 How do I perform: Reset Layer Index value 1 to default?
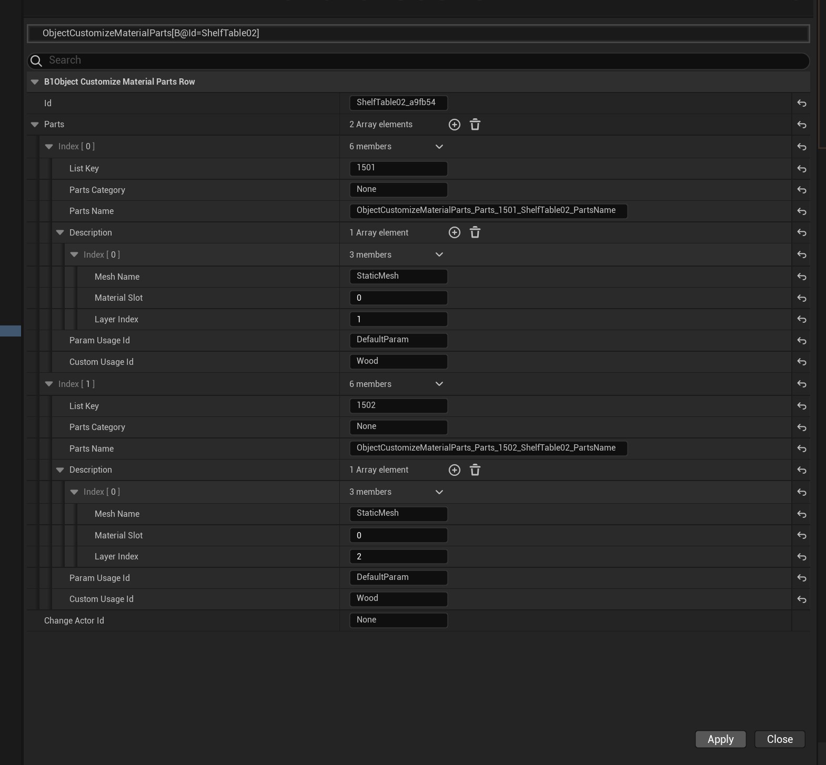pyautogui.click(x=802, y=319)
